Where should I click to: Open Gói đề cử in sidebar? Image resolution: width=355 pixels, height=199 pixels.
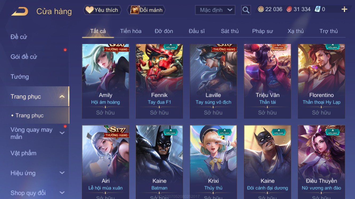(24, 57)
